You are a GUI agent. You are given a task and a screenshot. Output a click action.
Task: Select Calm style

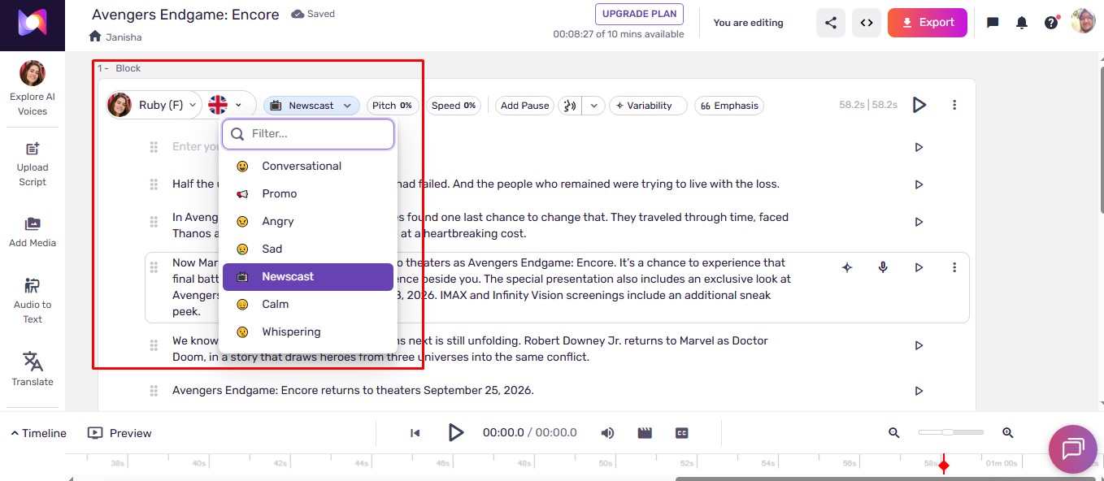point(308,304)
